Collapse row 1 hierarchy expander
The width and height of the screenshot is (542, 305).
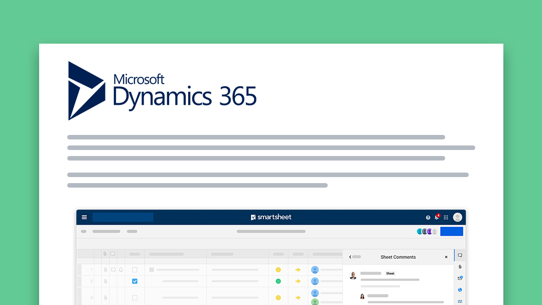click(152, 270)
